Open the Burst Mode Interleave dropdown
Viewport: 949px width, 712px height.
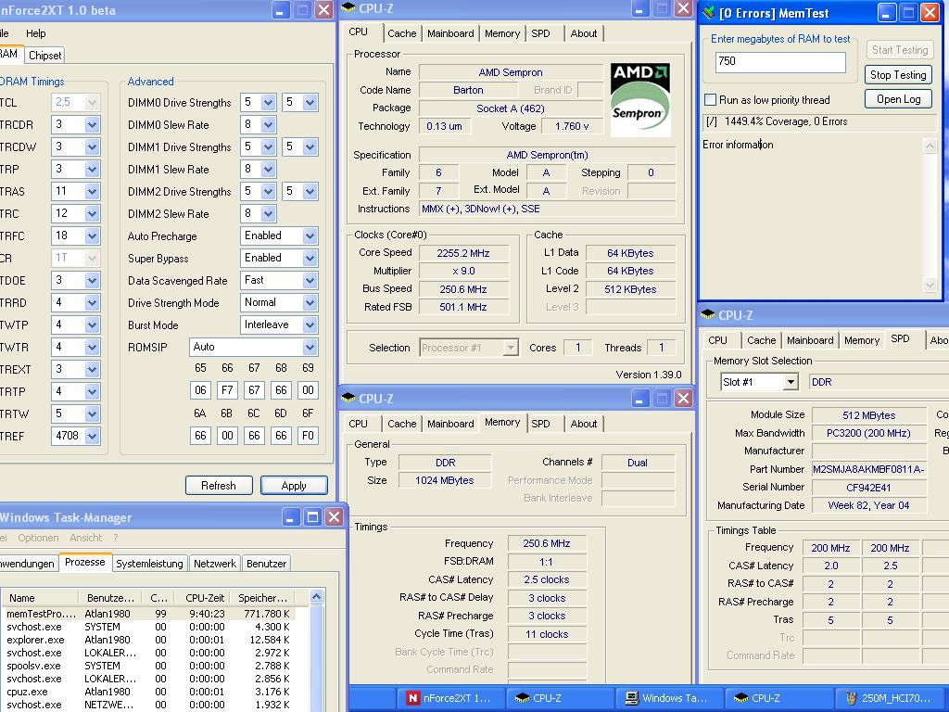[x=310, y=325]
